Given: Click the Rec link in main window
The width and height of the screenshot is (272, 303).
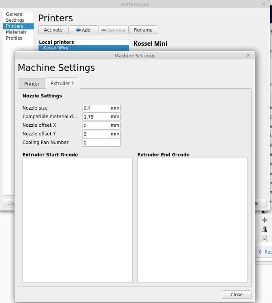Looking at the screenshot, I should click(x=268, y=252).
